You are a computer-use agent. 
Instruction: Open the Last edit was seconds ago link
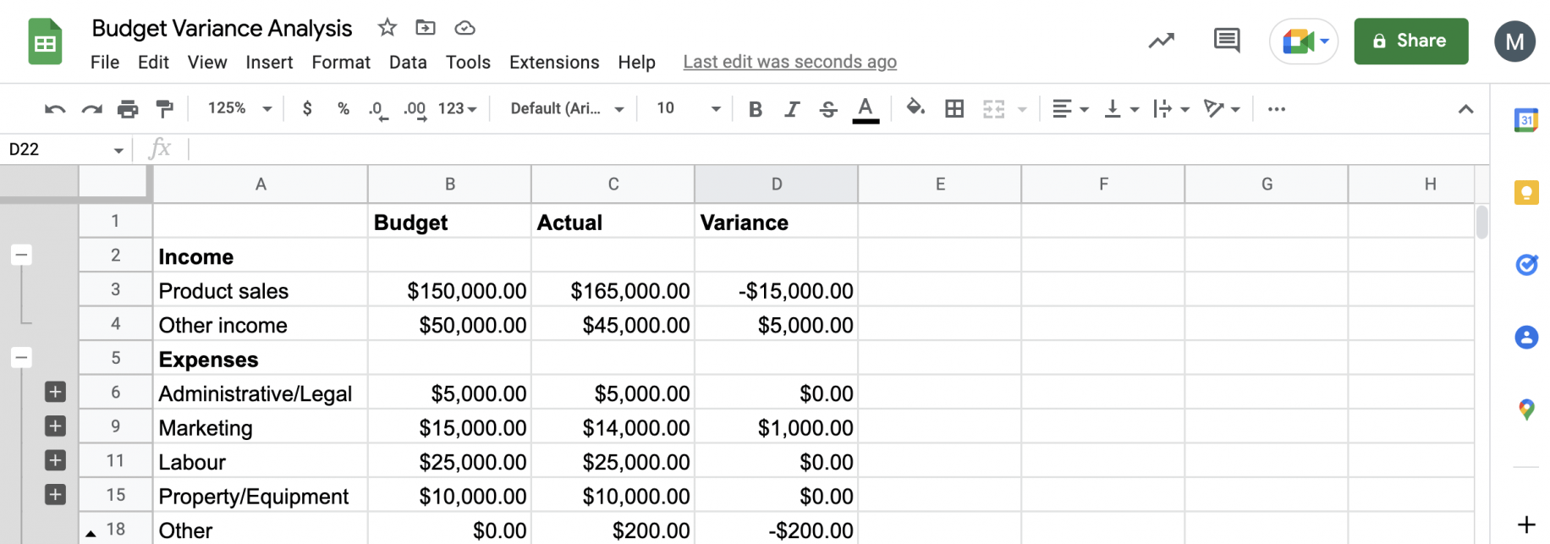point(790,62)
